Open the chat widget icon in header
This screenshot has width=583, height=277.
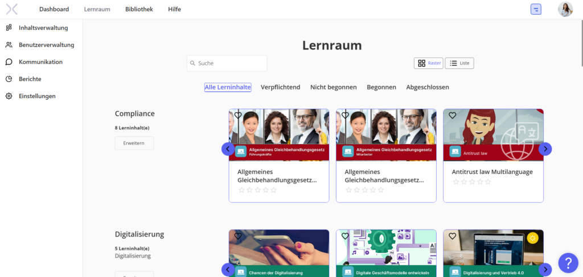(x=536, y=9)
